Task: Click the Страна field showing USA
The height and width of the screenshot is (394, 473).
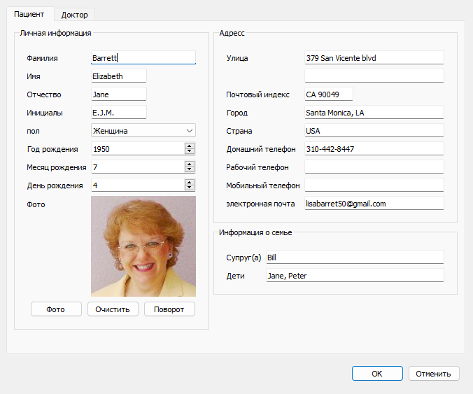Action: click(374, 130)
